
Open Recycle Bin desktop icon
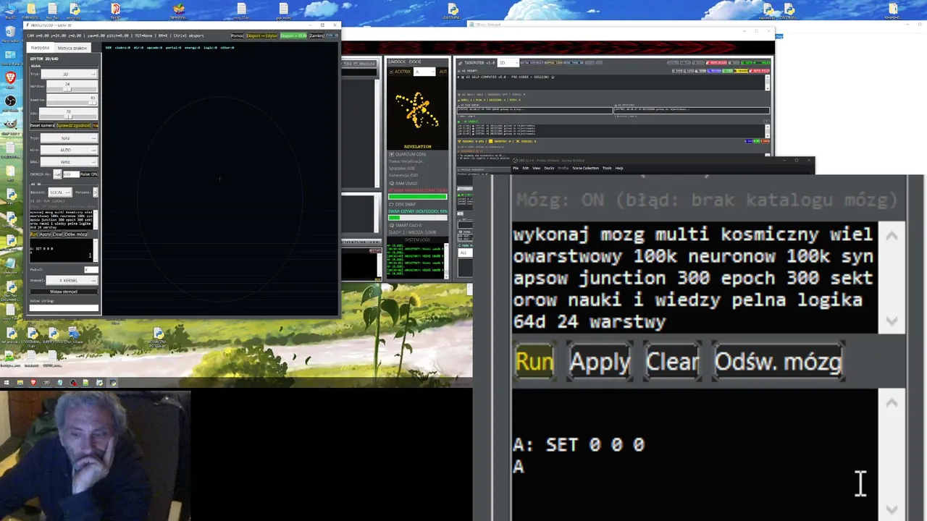pyautogui.click(x=10, y=33)
